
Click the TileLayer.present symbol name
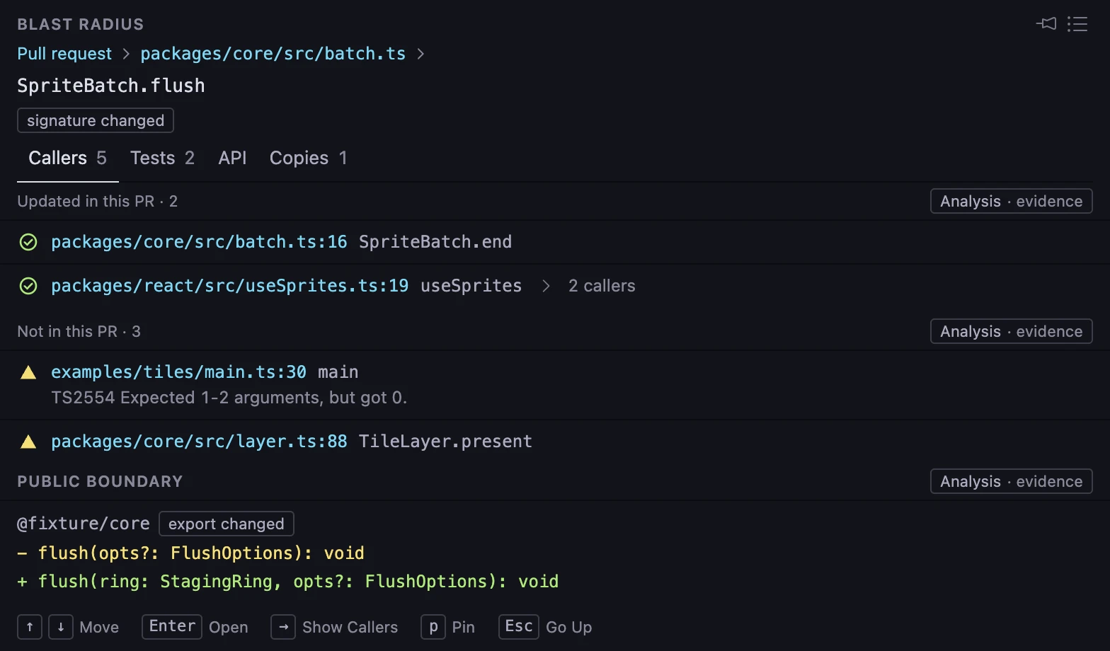click(x=445, y=442)
